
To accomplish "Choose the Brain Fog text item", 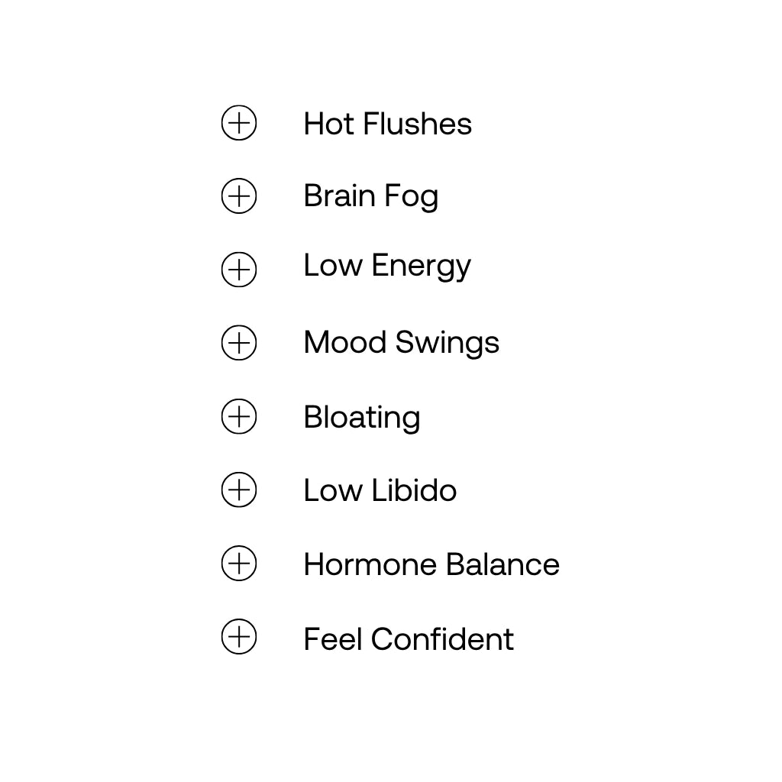I will point(371,196).
